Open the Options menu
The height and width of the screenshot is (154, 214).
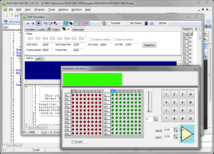click(63, 10)
